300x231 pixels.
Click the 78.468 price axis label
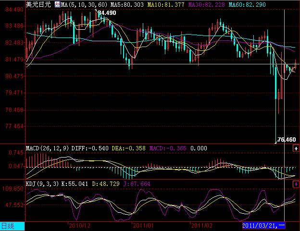14,110
